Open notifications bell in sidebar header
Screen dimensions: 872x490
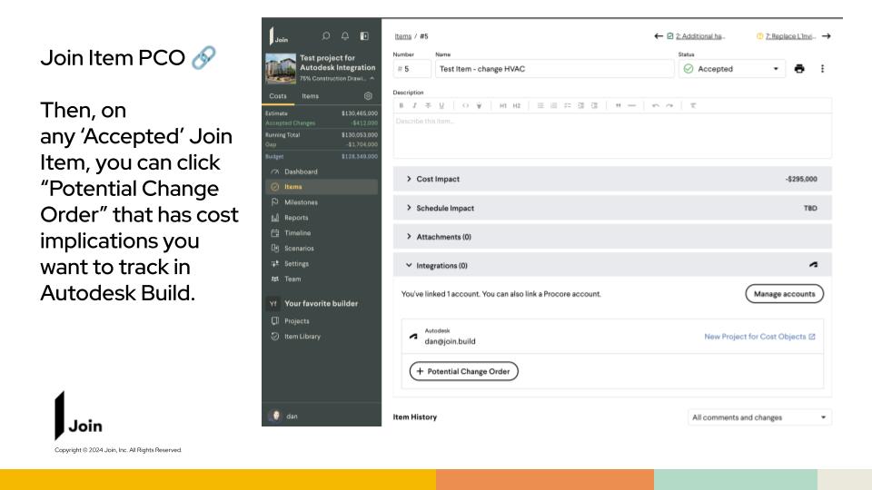click(x=345, y=36)
